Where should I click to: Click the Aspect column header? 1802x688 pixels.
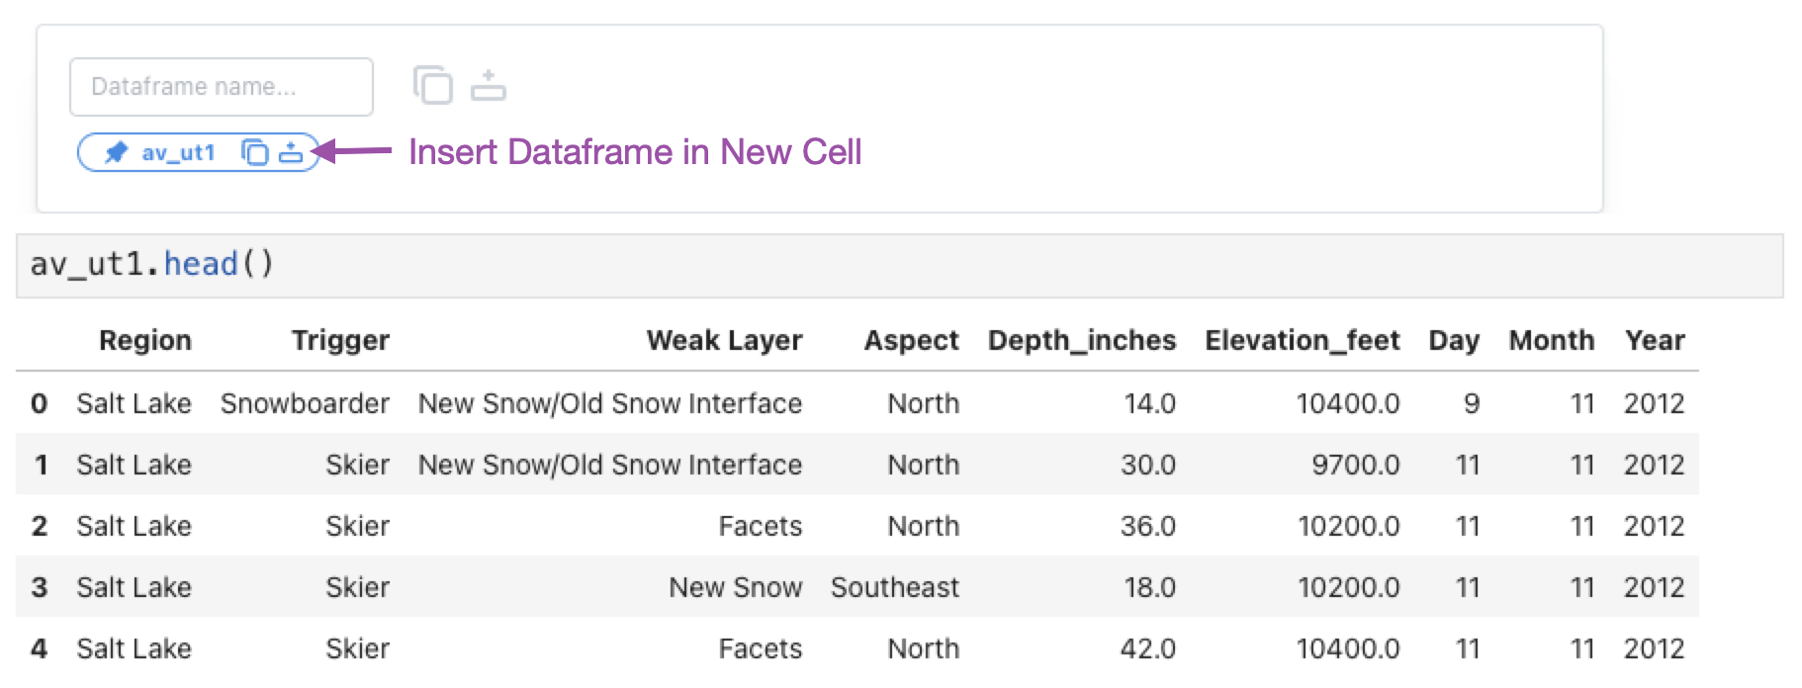click(x=912, y=340)
